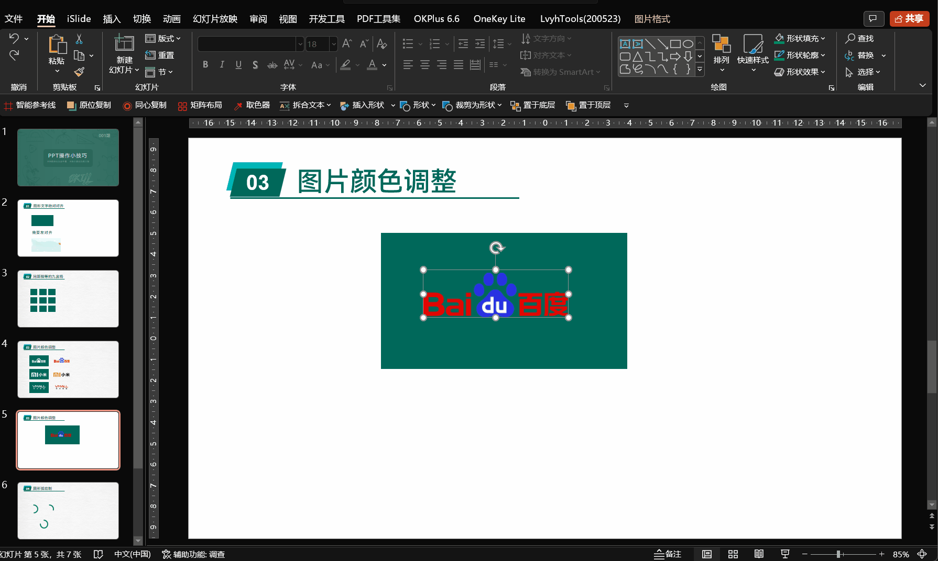Toggle Italic formatting
Image resolution: width=938 pixels, height=561 pixels.
click(x=222, y=65)
